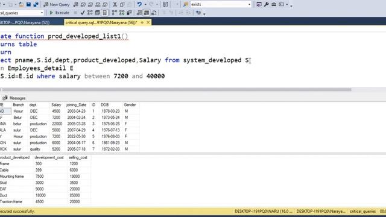The height and width of the screenshot is (217, 386).
Task: Select the 'Traction frame' cell
Action: click(x=11, y=202)
